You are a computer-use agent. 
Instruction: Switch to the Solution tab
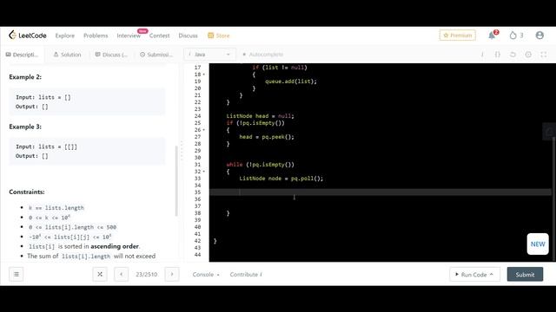click(68, 55)
